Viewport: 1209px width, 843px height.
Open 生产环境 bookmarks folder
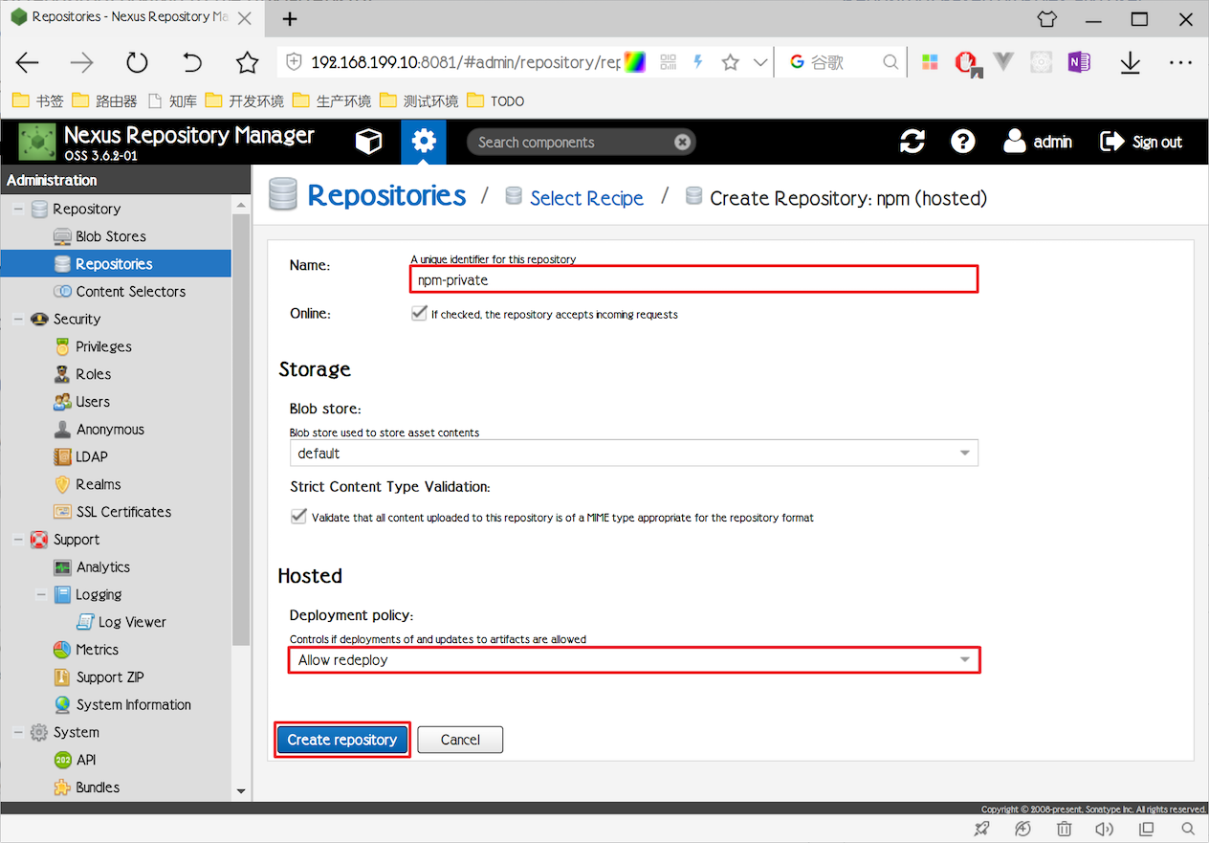(x=332, y=100)
